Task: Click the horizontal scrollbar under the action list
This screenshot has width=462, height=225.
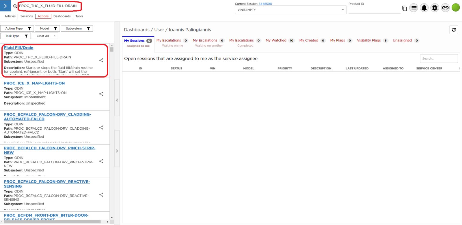Action: pyautogui.click(x=52, y=222)
